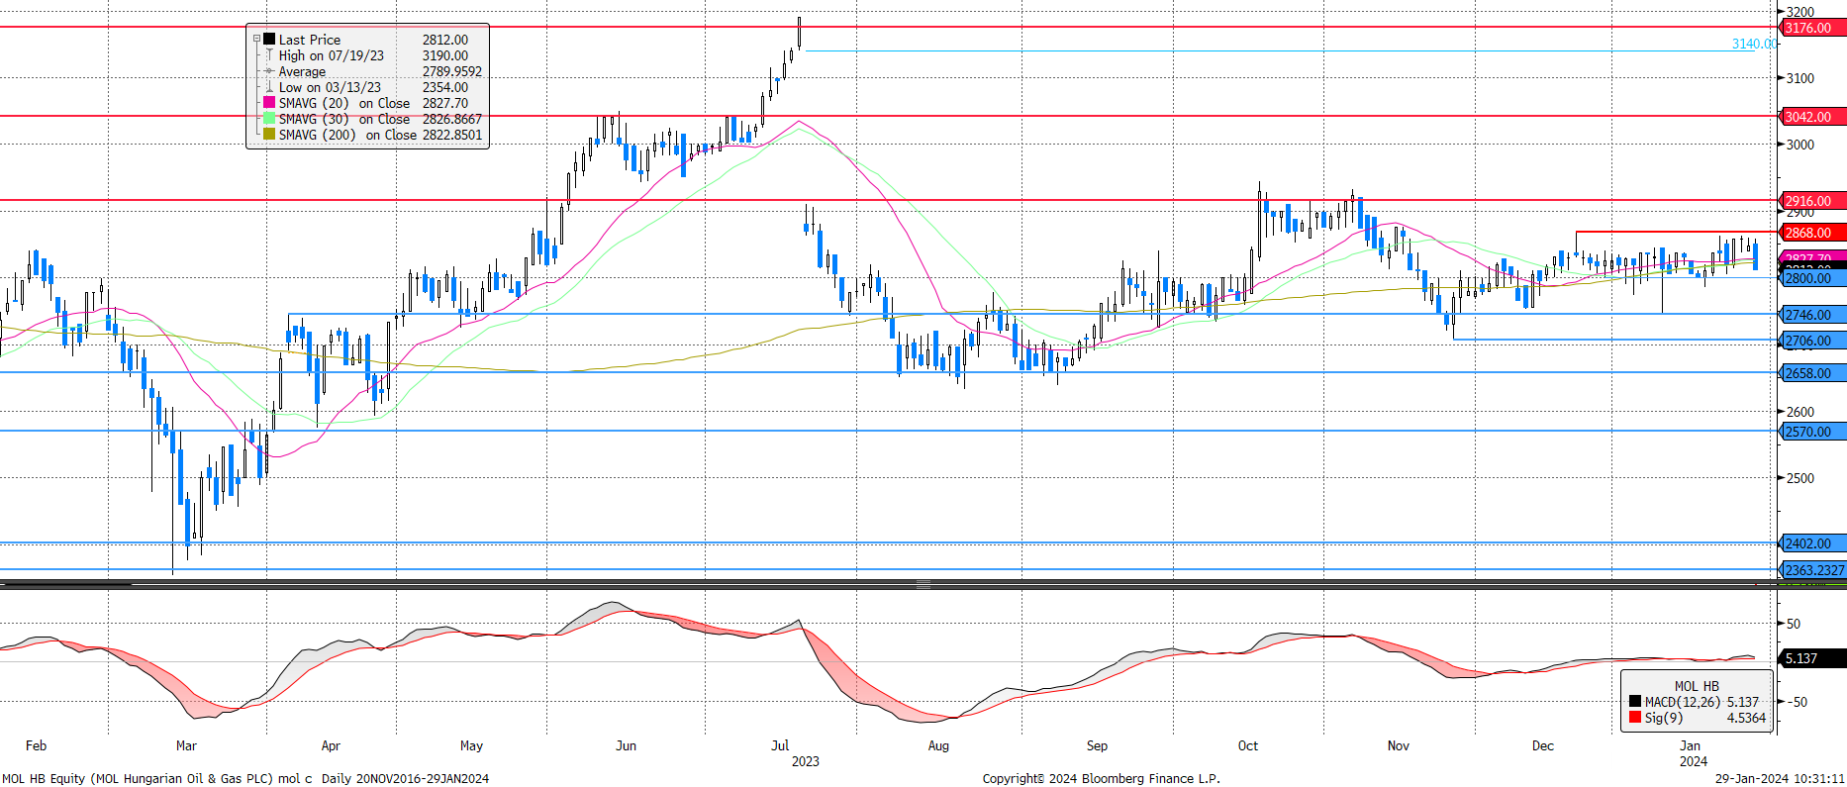1847x787 pixels.
Task: Click the blue 2706.00 level tag
Action: 1812,341
